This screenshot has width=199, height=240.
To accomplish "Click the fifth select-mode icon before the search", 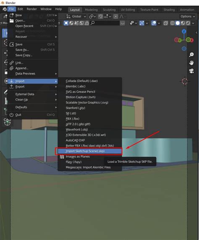I will point(87,23).
